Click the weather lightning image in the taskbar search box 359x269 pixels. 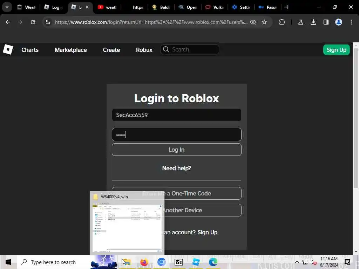(104, 262)
